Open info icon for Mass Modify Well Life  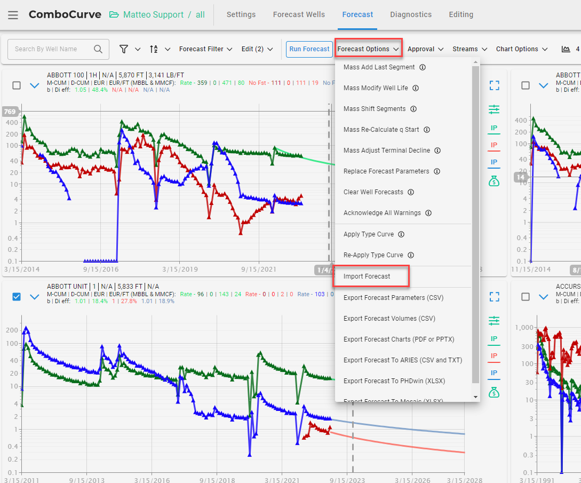416,88
